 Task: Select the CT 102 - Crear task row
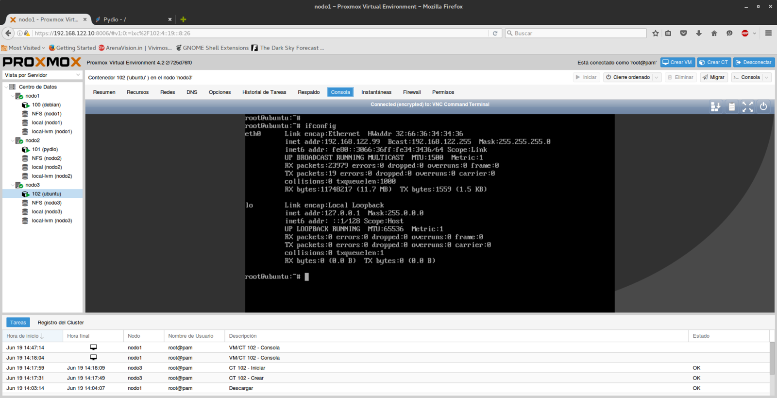pyautogui.click(x=386, y=378)
